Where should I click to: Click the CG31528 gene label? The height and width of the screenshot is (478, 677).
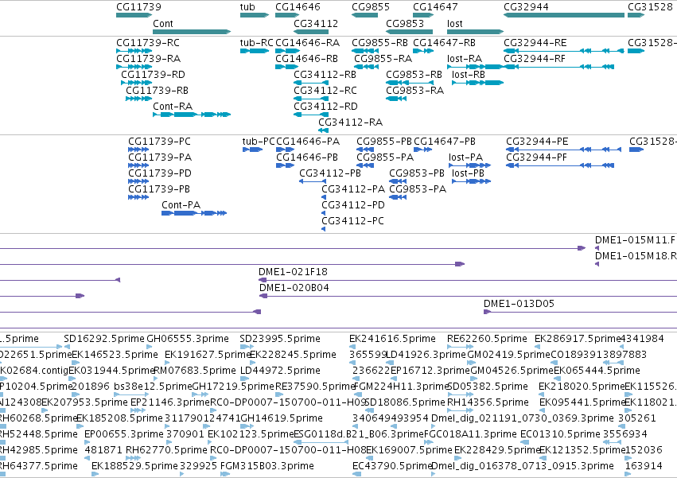click(650, 7)
